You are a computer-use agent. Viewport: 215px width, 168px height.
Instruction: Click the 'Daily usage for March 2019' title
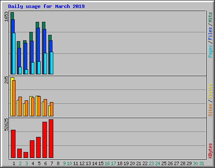coord(46,6)
